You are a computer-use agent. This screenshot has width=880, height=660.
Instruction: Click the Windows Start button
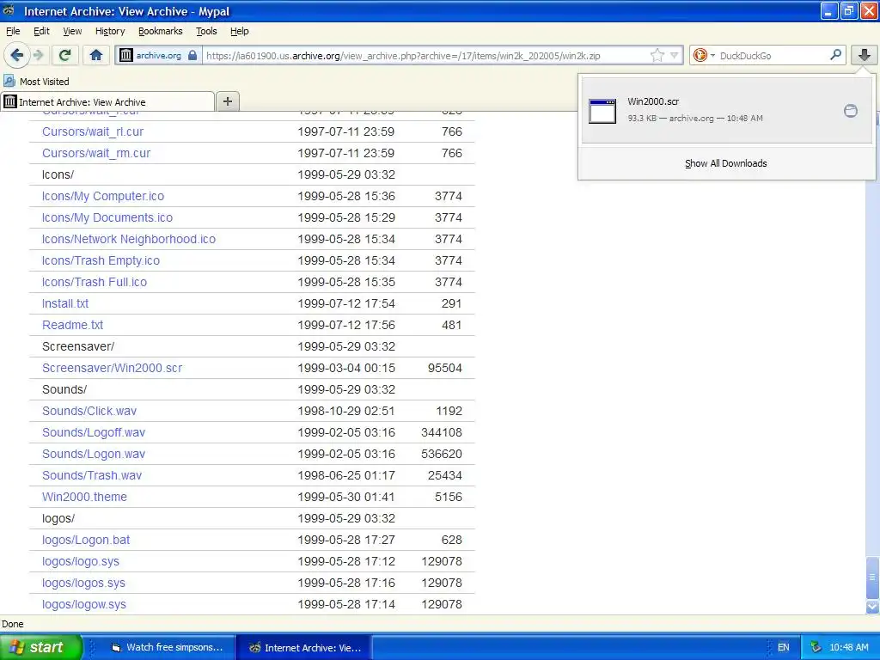(41, 647)
